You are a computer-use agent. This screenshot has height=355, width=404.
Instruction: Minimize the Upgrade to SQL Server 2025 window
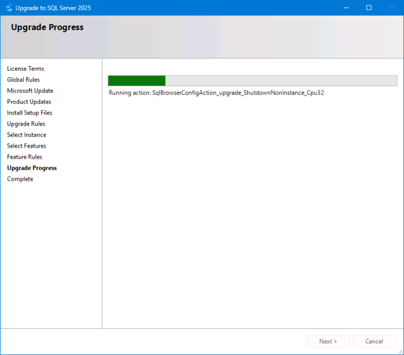pos(346,8)
